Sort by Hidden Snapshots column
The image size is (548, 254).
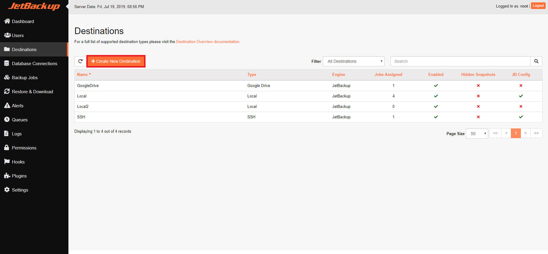coord(478,74)
